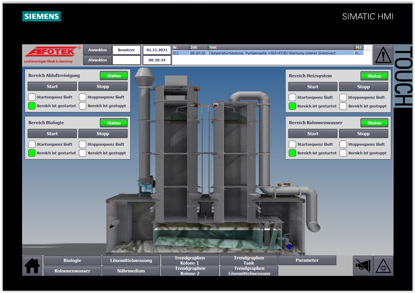The height and width of the screenshot is (293, 415).
Task: Click the Siemens logo
Action: (x=41, y=17)
